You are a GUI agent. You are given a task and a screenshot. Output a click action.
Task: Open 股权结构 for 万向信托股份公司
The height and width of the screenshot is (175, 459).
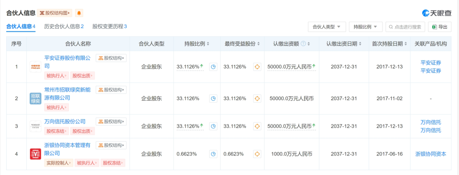pyautogui.click(x=111, y=122)
